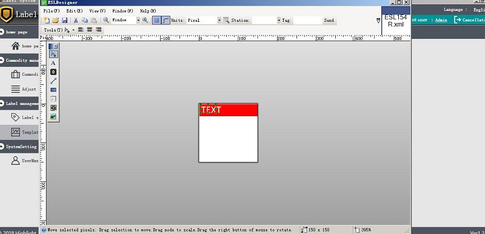Click the Cancellation logout button
485x234 pixels.
(469, 20)
